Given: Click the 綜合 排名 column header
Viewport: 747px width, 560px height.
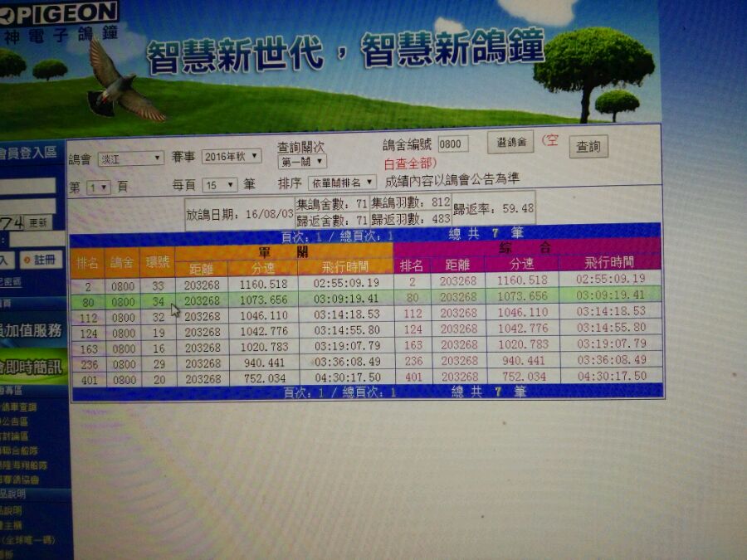Looking at the screenshot, I should pyautogui.click(x=412, y=265).
